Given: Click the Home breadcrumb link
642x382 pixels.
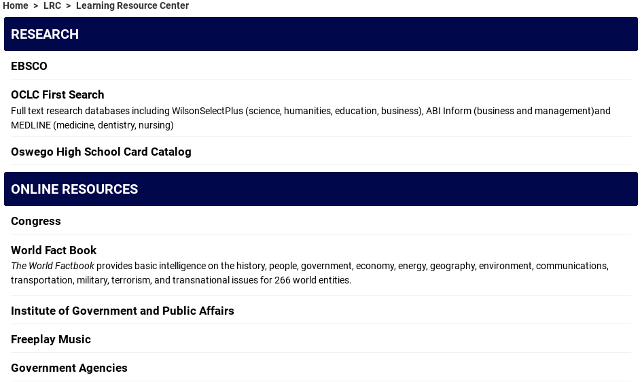Looking at the screenshot, I should [x=16, y=6].
